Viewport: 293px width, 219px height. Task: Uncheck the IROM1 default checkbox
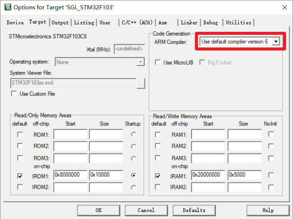point(20,176)
